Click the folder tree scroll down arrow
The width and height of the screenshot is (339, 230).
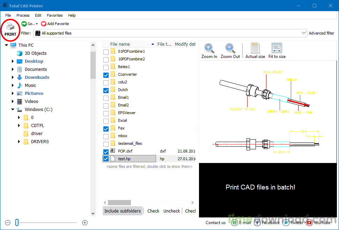click(93, 213)
